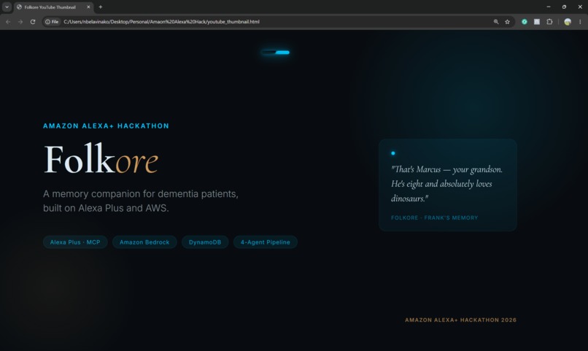Bookmark this page with star
The image size is (588, 351).
coord(507,22)
